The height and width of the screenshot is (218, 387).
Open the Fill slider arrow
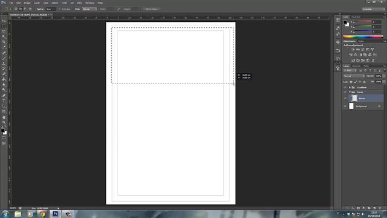point(384,82)
